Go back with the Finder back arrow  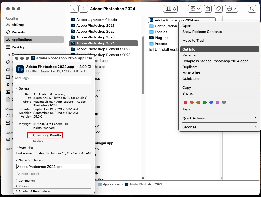pos(74,9)
